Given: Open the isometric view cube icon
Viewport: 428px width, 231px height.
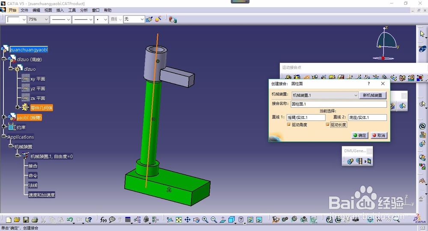Looking at the screenshot, I should [232, 219].
